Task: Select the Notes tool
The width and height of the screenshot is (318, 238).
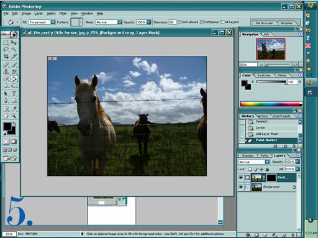Action: pyautogui.click(x=6, y=109)
